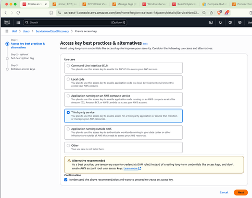Open the ServiceNowCloudDiscovery breadcrumb link
Viewport: 252px width, 198px height.
52,31
